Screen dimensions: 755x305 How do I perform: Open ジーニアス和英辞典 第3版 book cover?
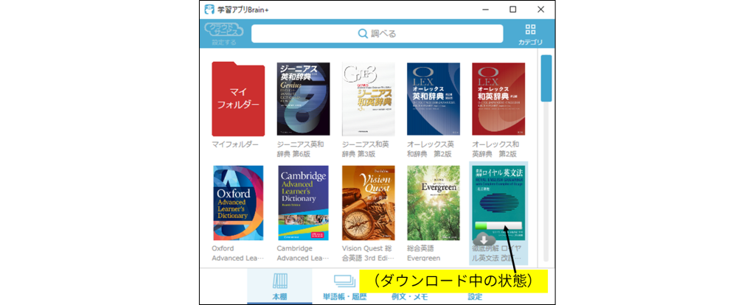coord(369,99)
